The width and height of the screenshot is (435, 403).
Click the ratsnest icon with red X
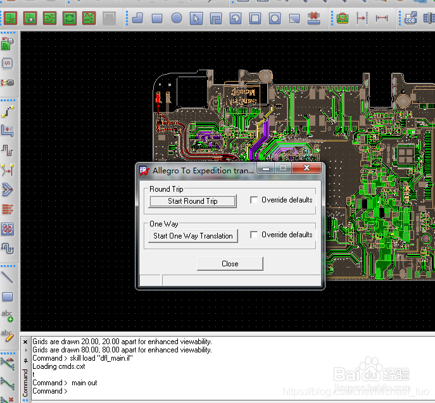point(8,400)
